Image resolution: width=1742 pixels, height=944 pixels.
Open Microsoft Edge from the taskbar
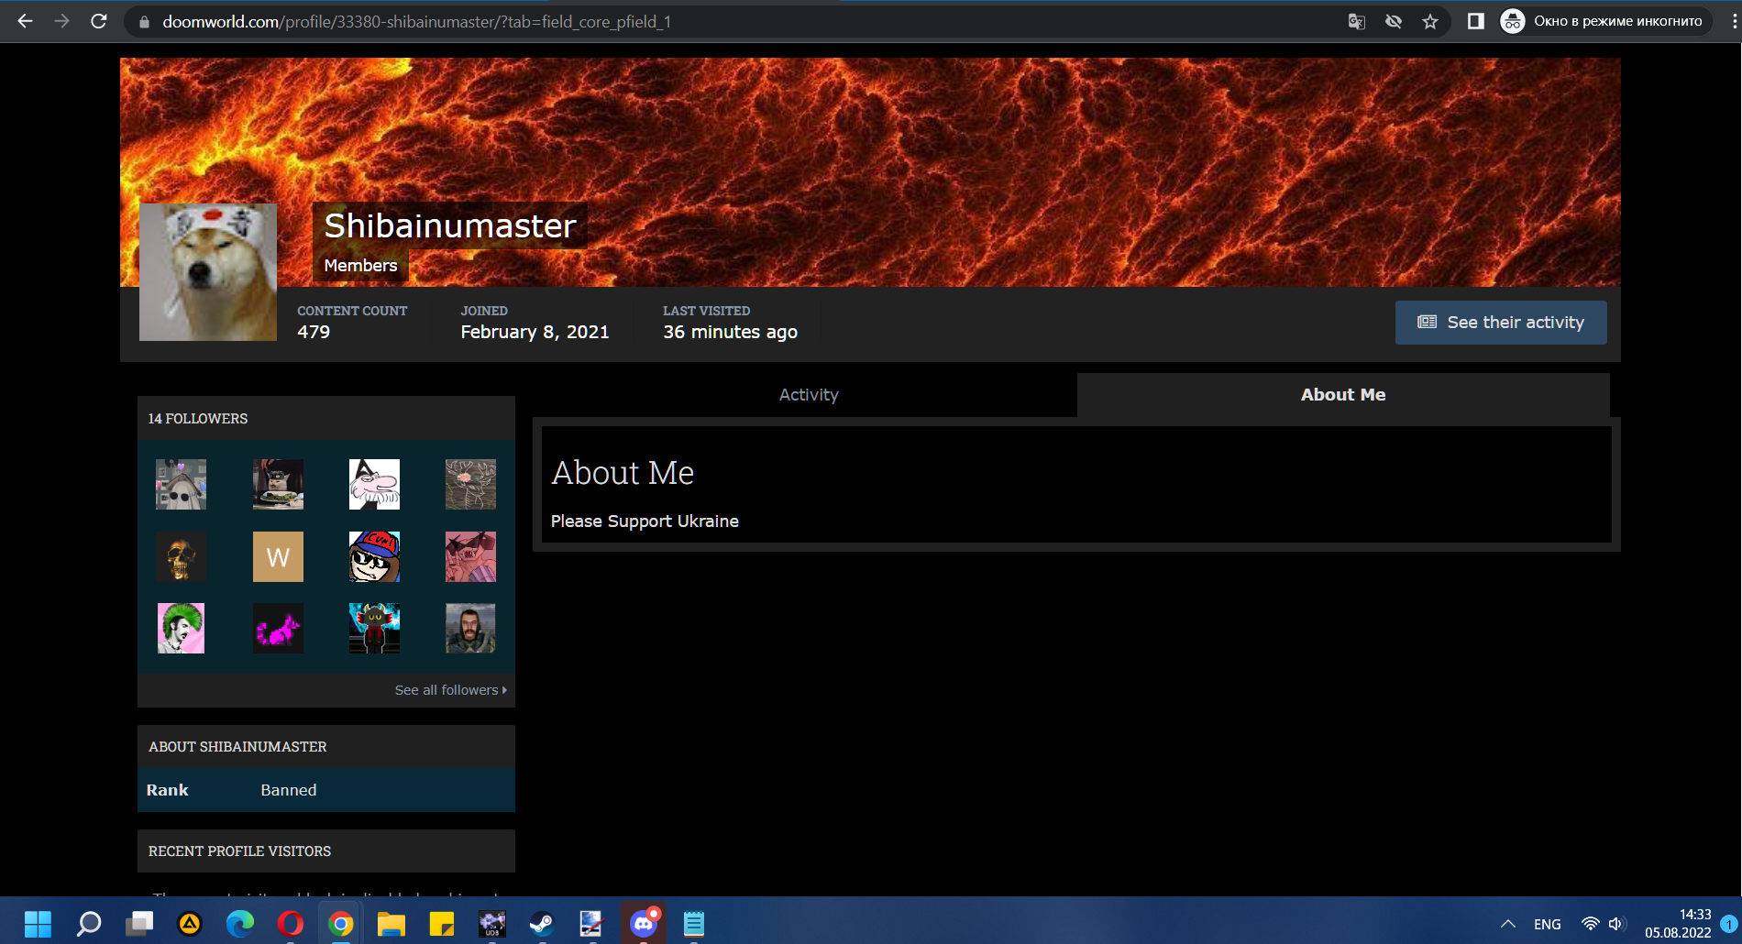coord(240,923)
